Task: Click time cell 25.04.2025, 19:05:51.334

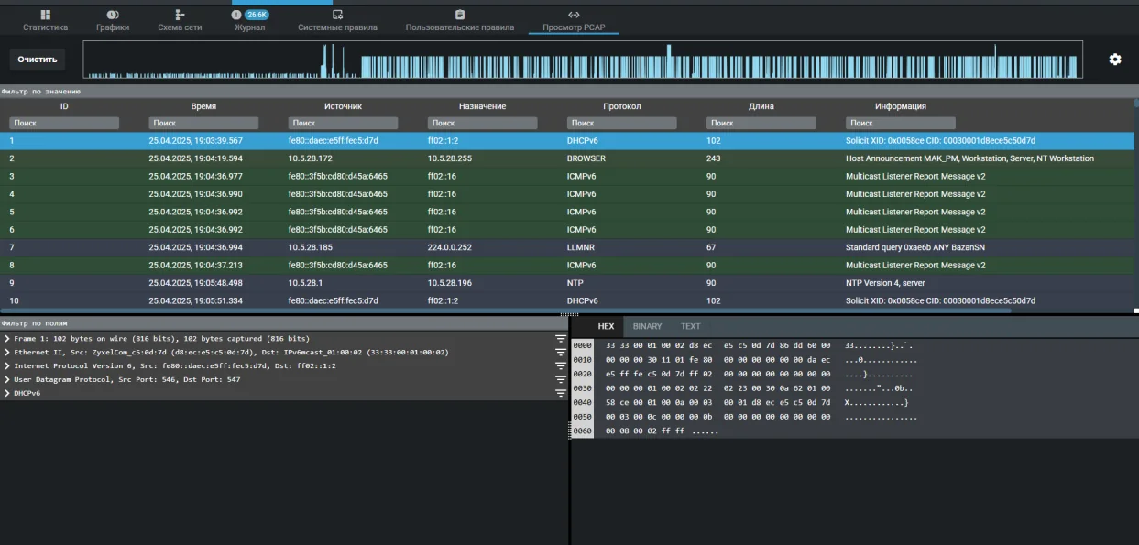Action: [x=195, y=300]
